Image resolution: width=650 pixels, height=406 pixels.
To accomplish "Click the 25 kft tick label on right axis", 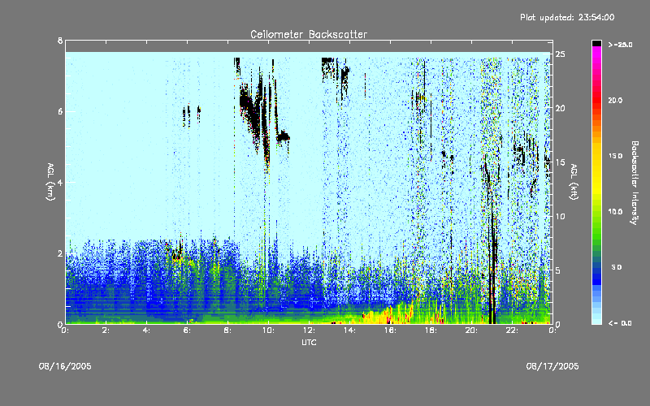I will (x=560, y=54).
